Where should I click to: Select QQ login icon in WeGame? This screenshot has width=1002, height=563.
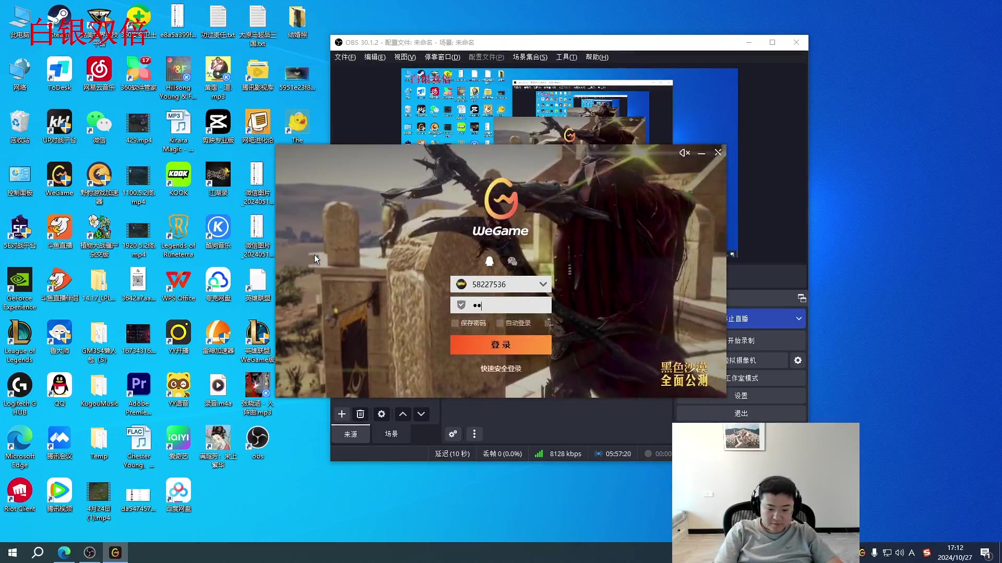click(489, 261)
